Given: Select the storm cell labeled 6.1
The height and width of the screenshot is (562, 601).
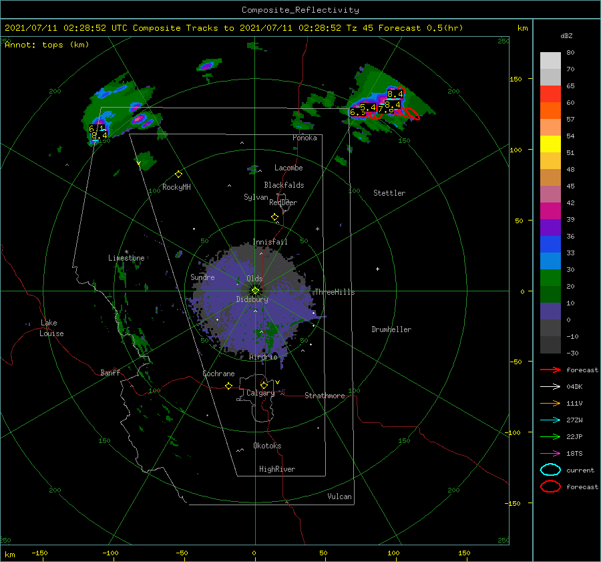Looking at the screenshot, I should [x=95, y=128].
